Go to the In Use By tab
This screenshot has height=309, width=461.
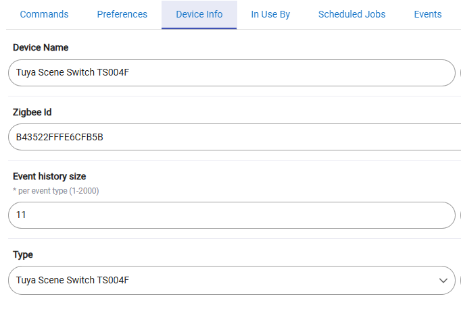click(x=270, y=14)
